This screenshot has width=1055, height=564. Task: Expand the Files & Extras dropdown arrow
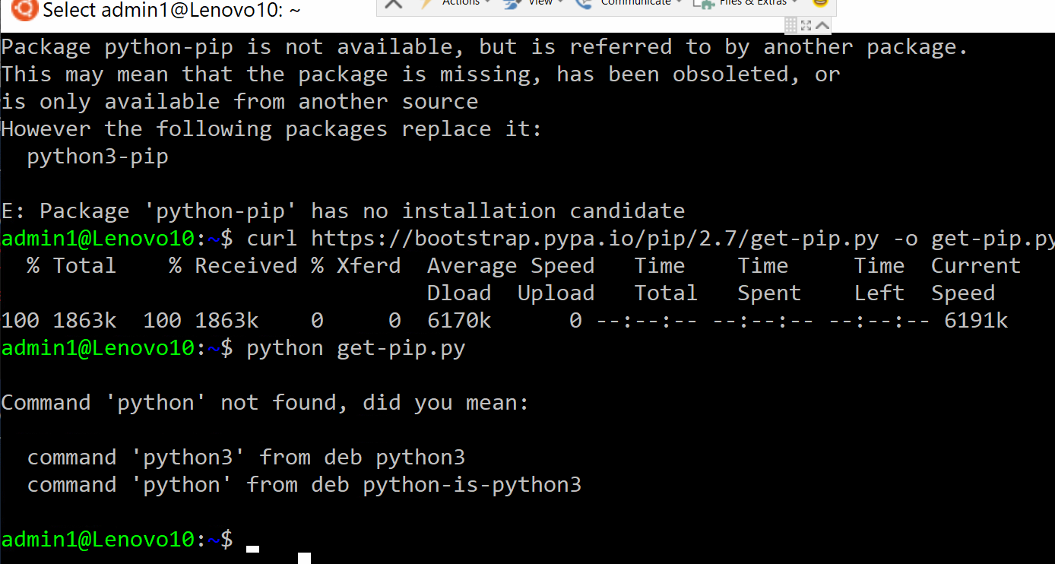[x=794, y=3]
